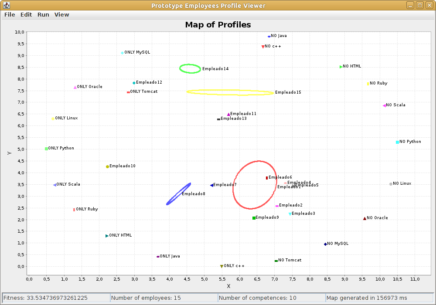Open the File menu
This screenshot has width=436, height=305.
coord(10,15)
